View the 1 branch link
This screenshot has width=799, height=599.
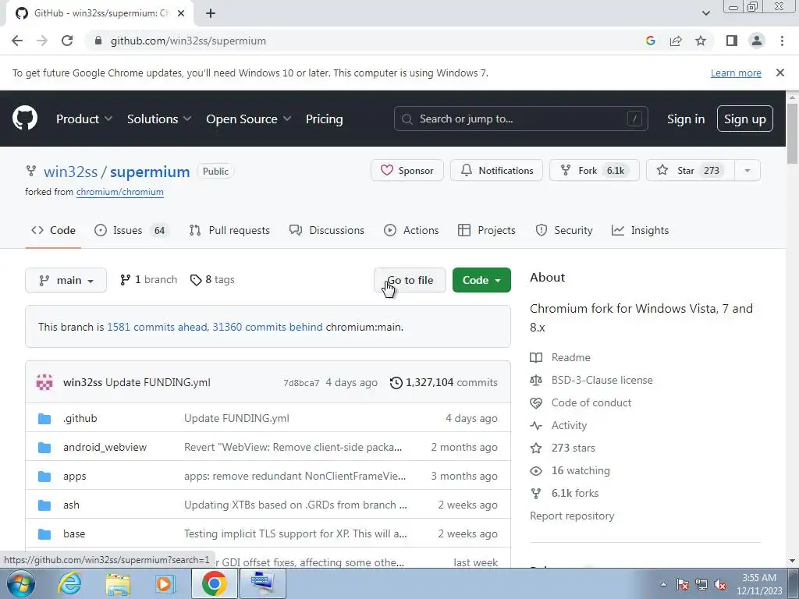[148, 280]
